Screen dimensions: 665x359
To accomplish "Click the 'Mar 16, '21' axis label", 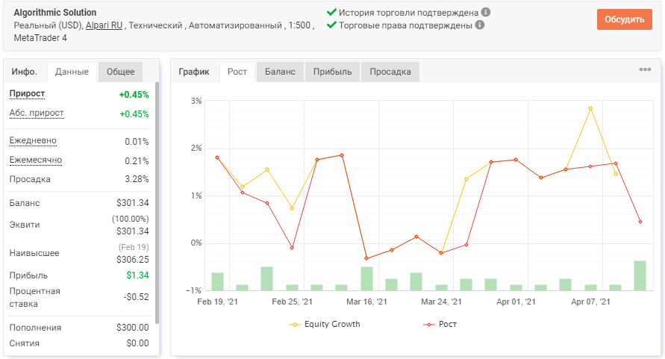I will coord(367,302).
